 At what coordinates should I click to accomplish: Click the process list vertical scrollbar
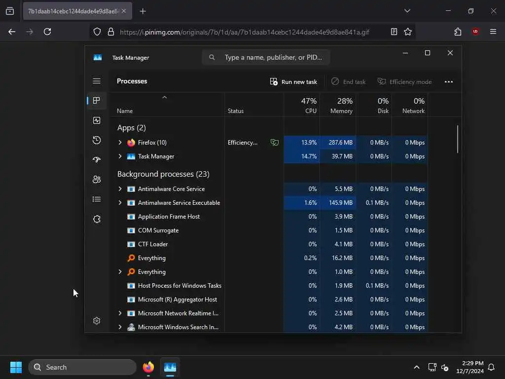(457, 139)
